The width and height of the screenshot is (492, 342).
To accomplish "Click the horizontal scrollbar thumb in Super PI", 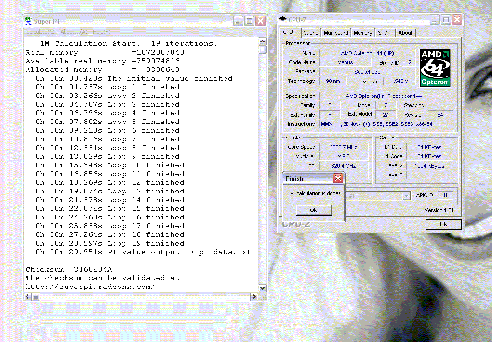I will (x=36, y=297).
